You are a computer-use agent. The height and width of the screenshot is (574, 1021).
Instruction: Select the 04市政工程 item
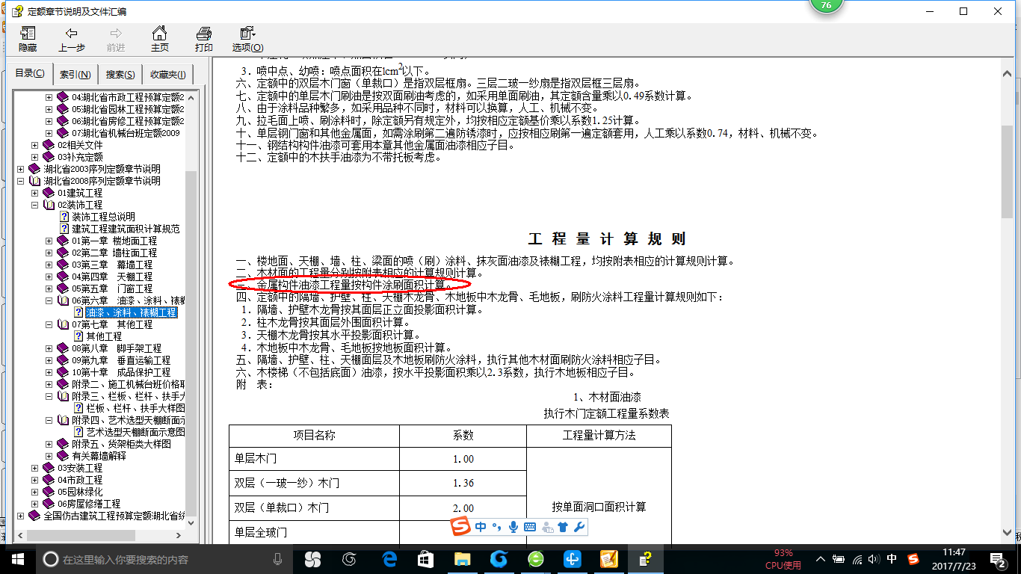click(x=80, y=480)
